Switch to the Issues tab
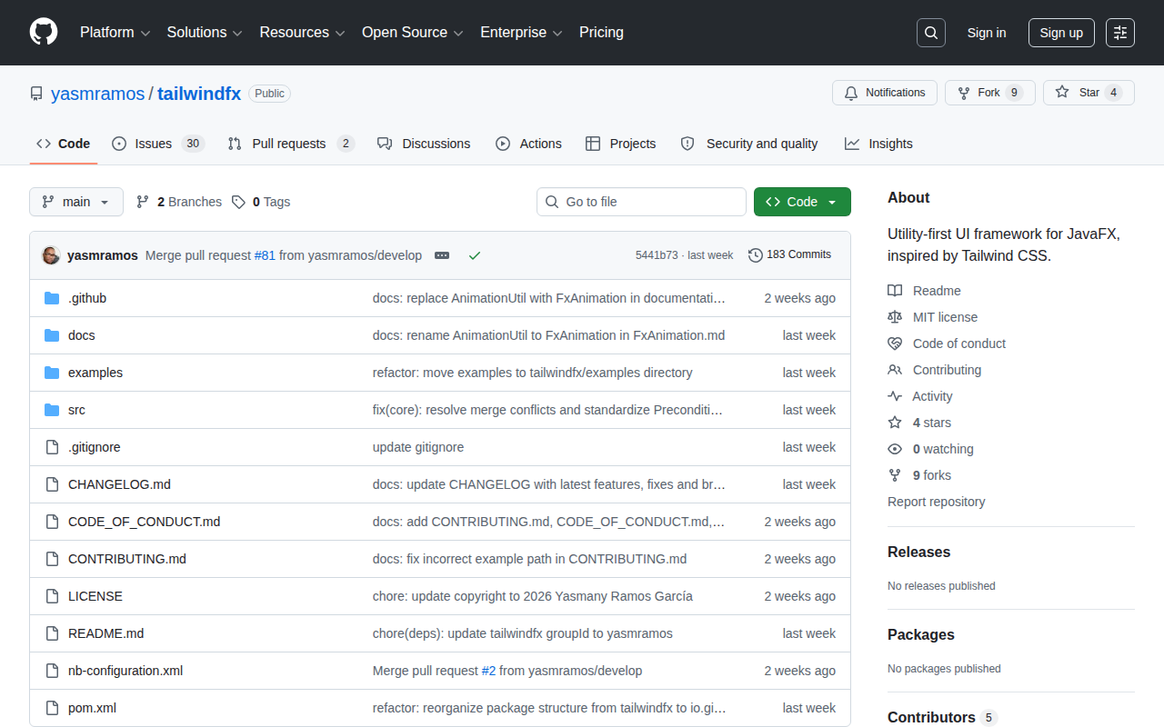Image resolution: width=1164 pixels, height=727 pixels. 158,144
